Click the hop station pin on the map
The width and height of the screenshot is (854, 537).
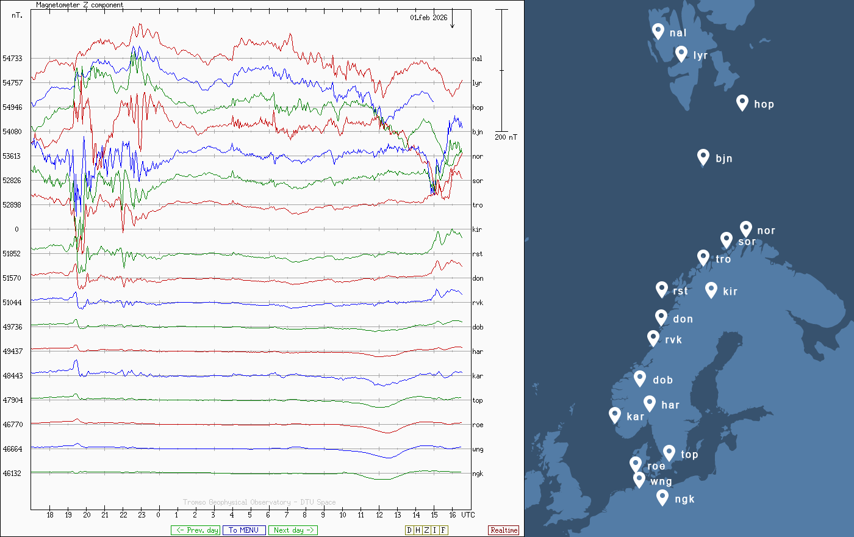[742, 103]
